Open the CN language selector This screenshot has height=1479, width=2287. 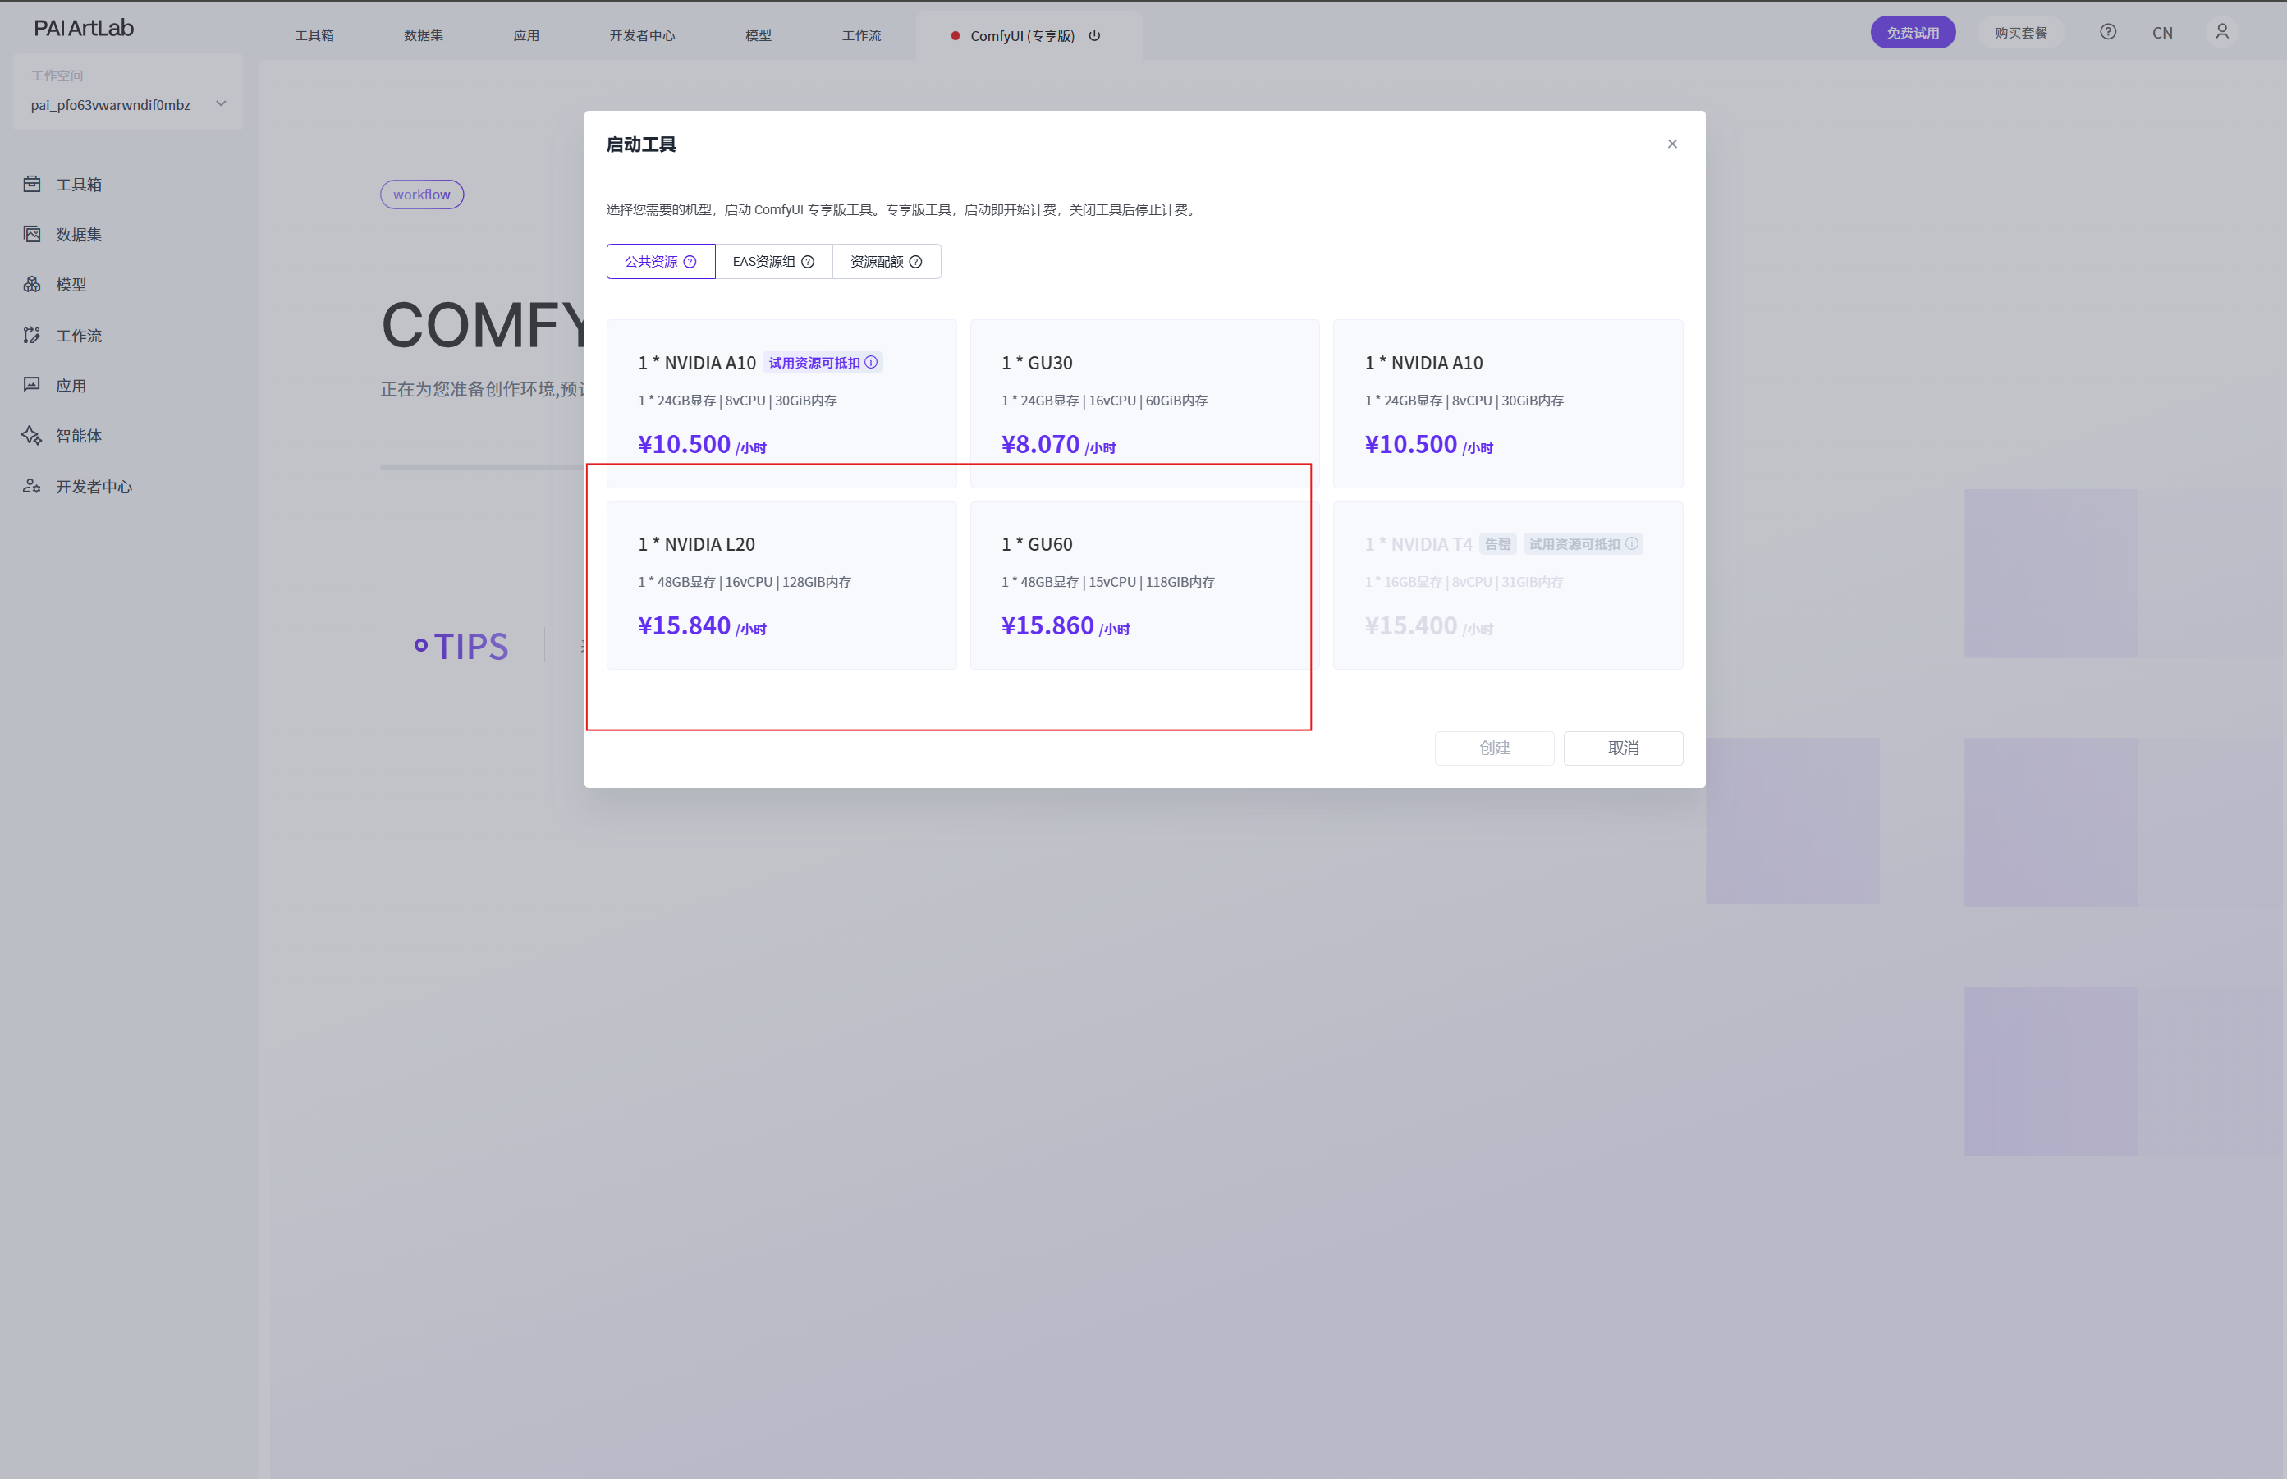2162,33
